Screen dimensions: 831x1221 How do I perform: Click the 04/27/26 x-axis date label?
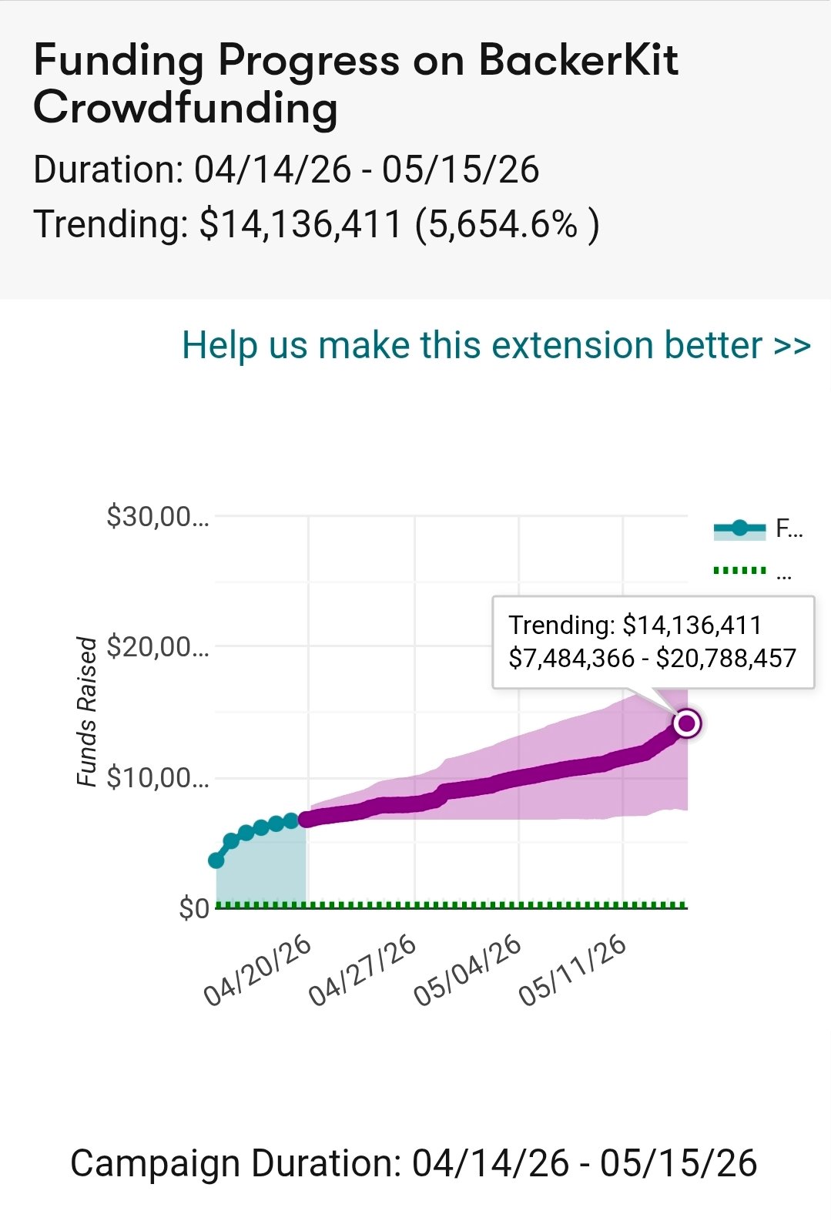(x=362, y=971)
